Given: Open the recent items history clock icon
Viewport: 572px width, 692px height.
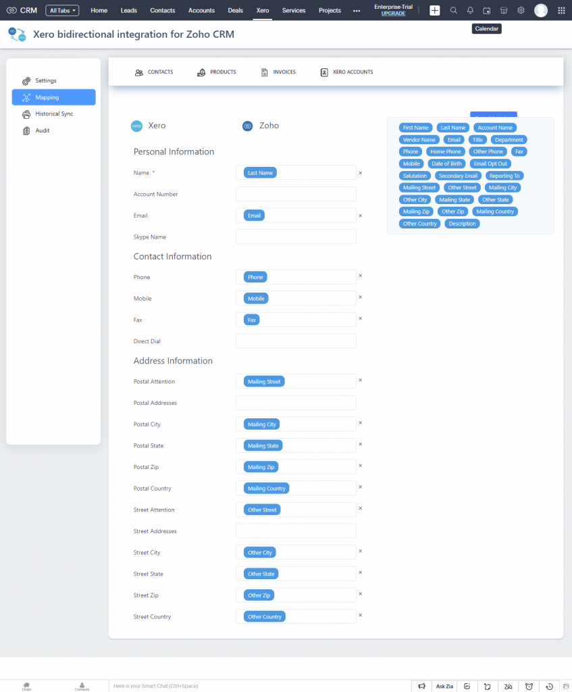Looking at the screenshot, I should click(549, 687).
